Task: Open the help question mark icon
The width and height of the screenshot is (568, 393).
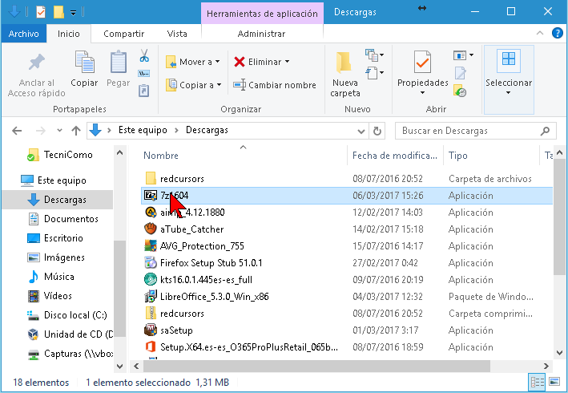Action: point(557,34)
